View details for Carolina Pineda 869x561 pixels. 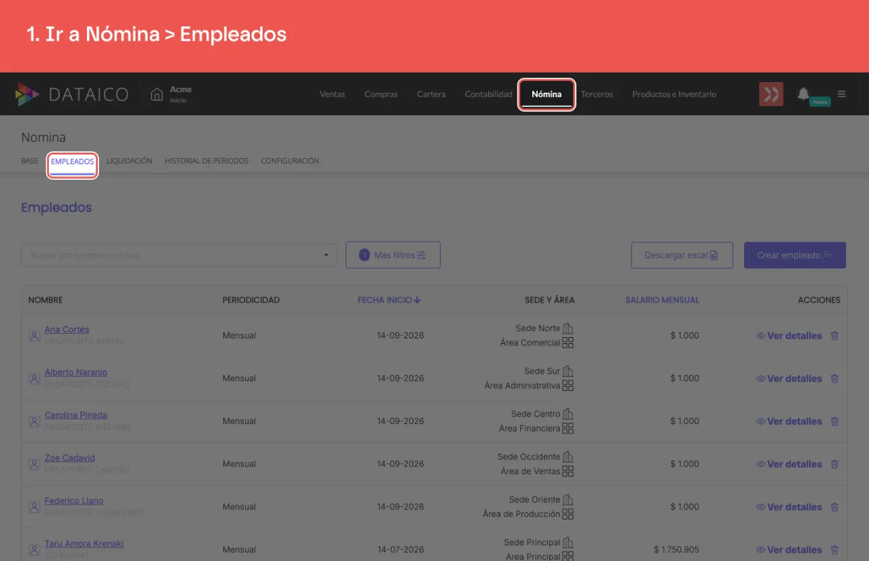coord(789,421)
